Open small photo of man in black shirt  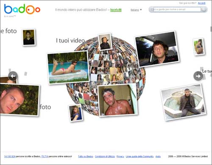(29, 37)
